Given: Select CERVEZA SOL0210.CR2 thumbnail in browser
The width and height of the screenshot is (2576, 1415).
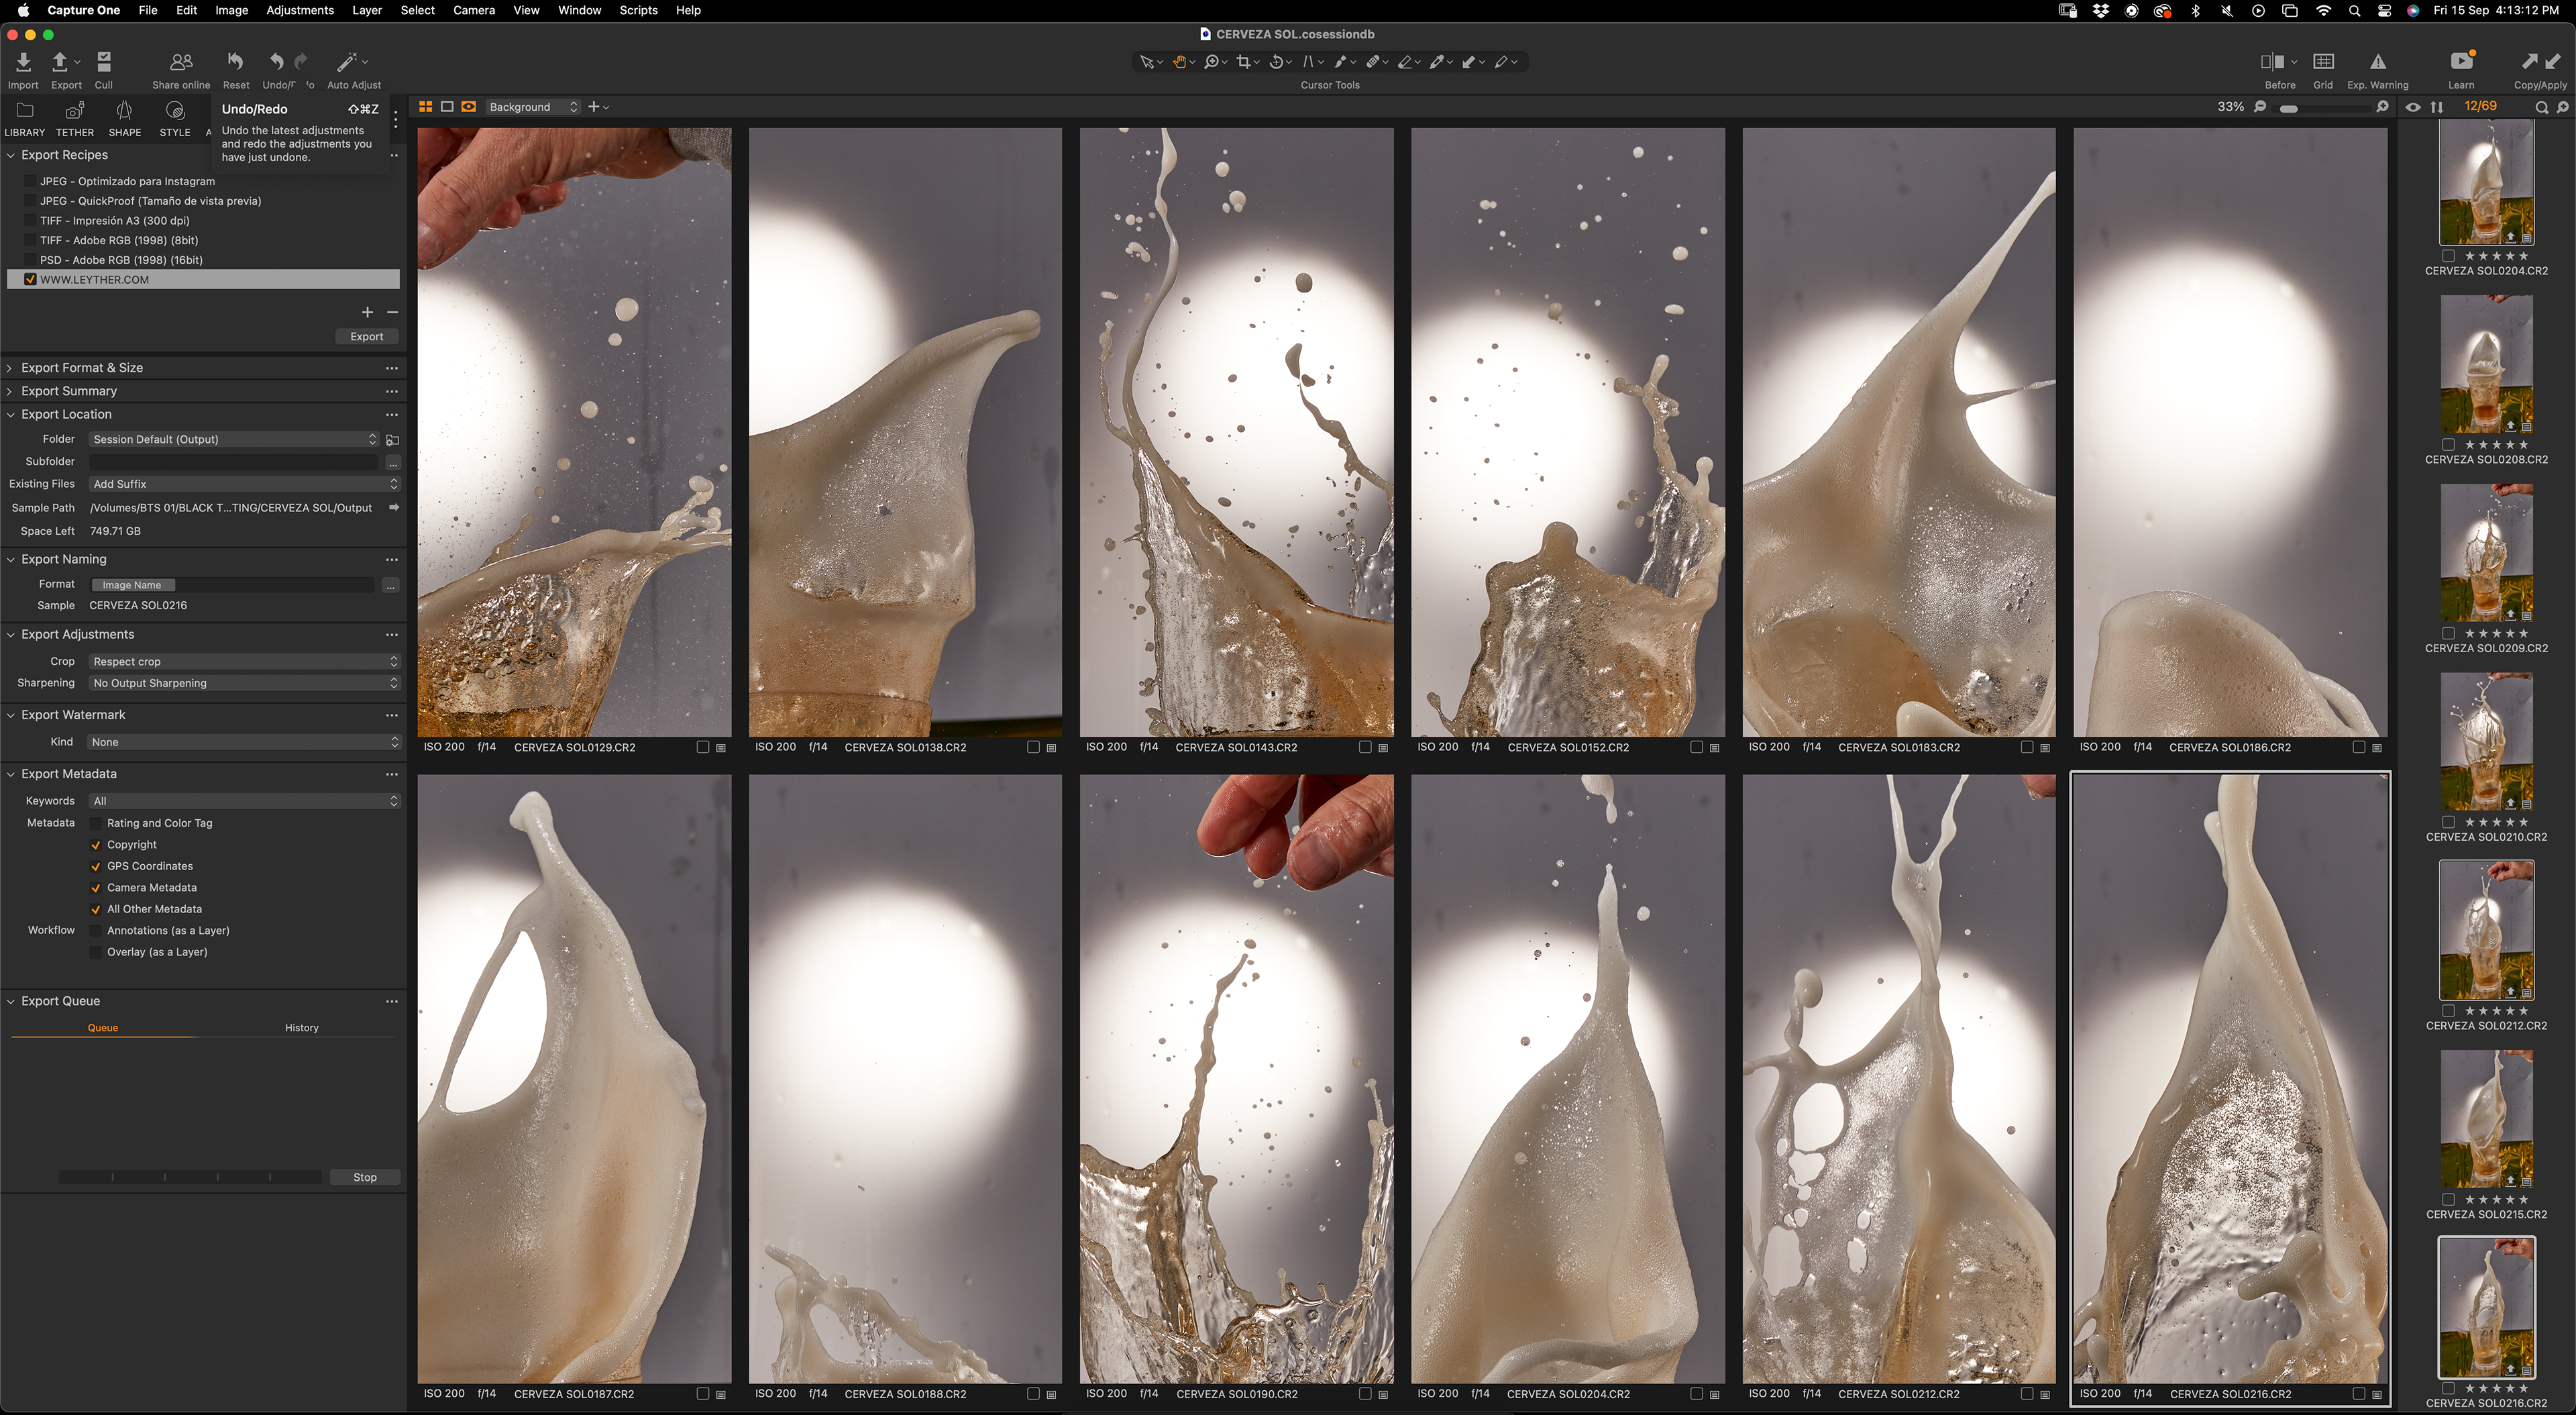Looking at the screenshot, I should pyautogui.click(x=2486, y=741).
